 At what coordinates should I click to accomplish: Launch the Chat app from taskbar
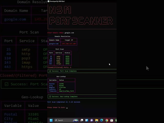[x=92, y=120]
